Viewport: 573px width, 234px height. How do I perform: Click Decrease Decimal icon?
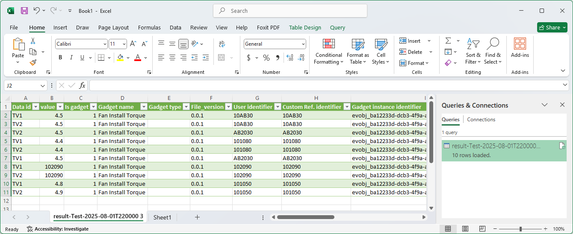301,58
